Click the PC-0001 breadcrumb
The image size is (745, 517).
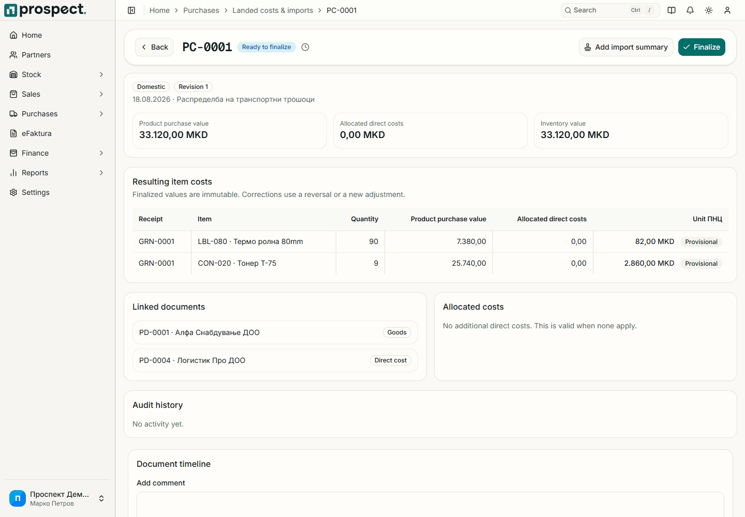341,10
